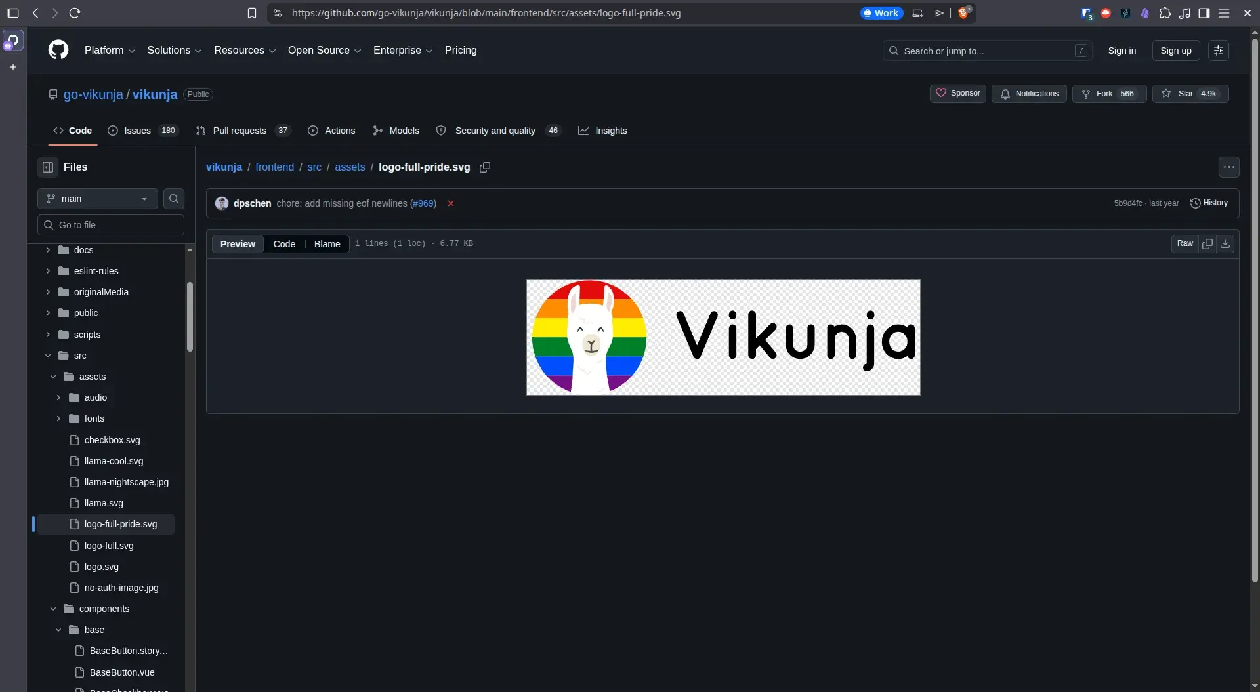Open appearance settings icon near Sign up
The width and height of the screenshot is (1260, 692).
1219,51
